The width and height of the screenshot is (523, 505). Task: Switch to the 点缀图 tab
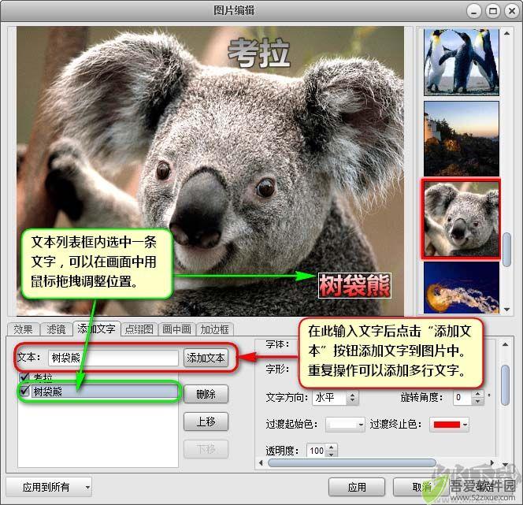[139, 329]
